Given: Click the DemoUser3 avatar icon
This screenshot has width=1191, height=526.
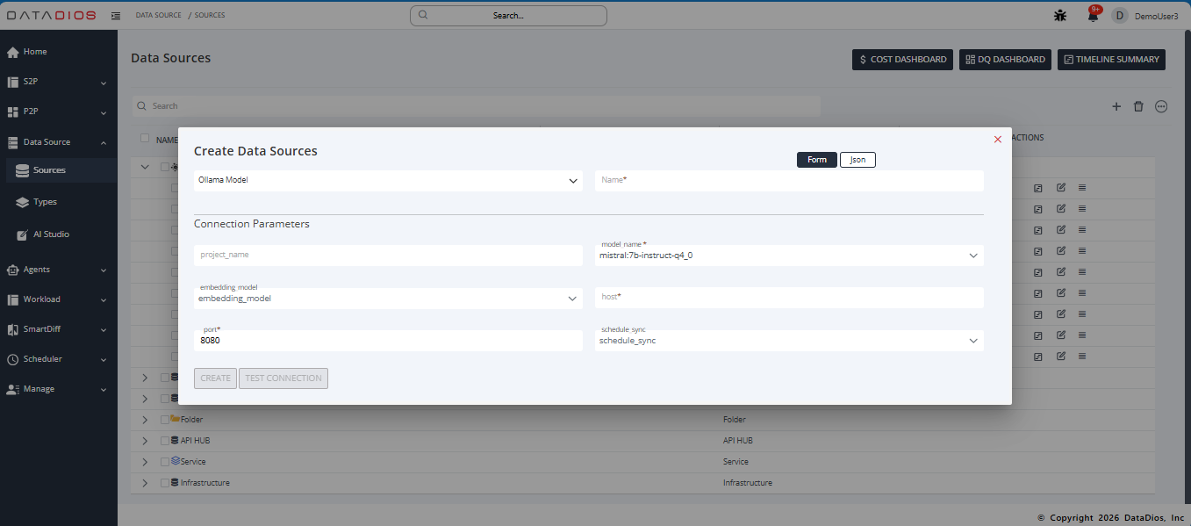Looking at the screenshot, I should (1119, 16).
